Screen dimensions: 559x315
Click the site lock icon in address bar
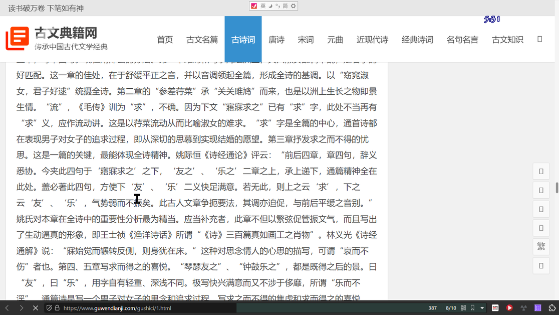pos(57,308)
